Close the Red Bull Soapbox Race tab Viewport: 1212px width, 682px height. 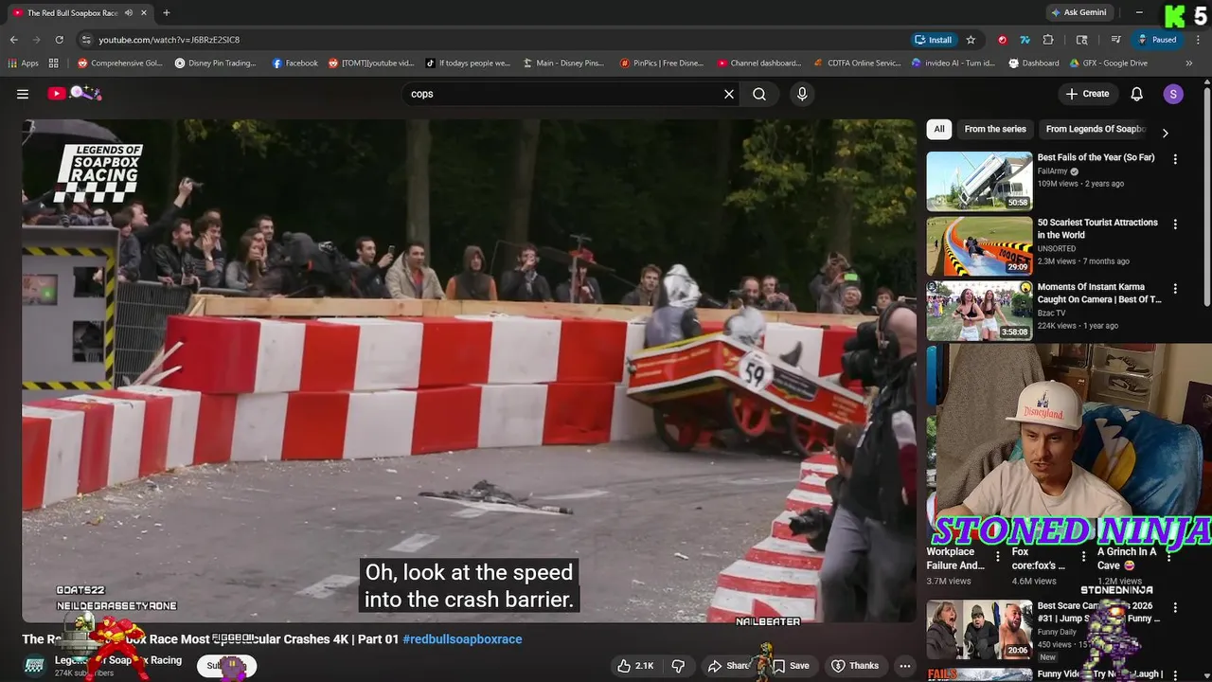point(145,13)
